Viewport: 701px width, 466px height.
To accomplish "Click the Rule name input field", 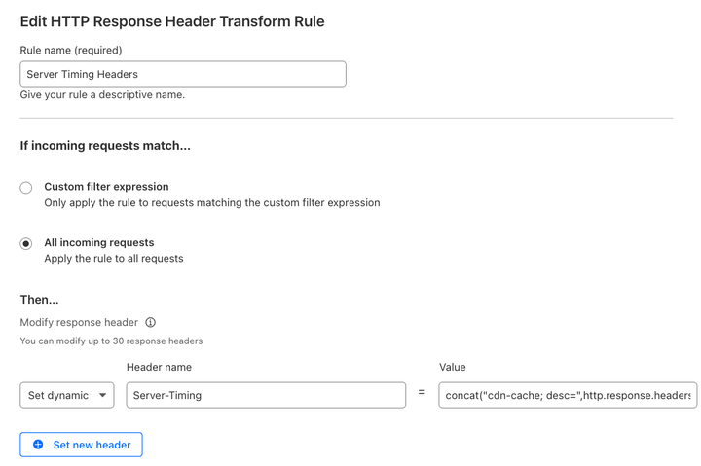I will tap(183, 74).
